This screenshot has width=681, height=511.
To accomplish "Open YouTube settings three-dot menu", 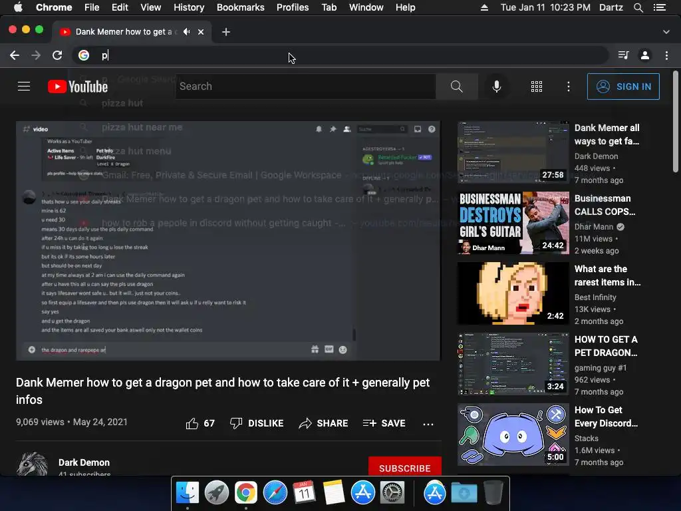I will coord(569,86).
